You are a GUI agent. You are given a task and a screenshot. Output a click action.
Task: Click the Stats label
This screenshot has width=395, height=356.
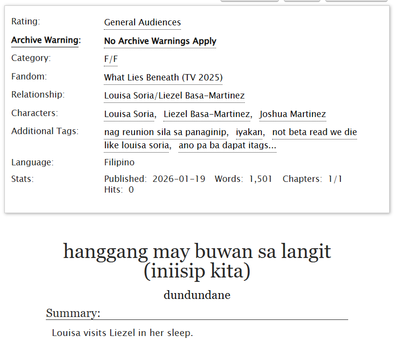[x=22, y=179]
